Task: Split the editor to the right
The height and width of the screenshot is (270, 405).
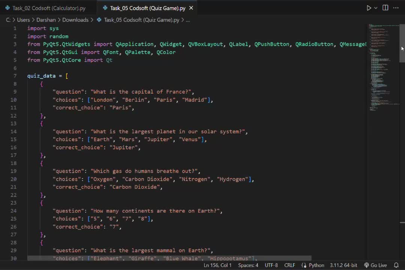Action: [x=385, y=8]
